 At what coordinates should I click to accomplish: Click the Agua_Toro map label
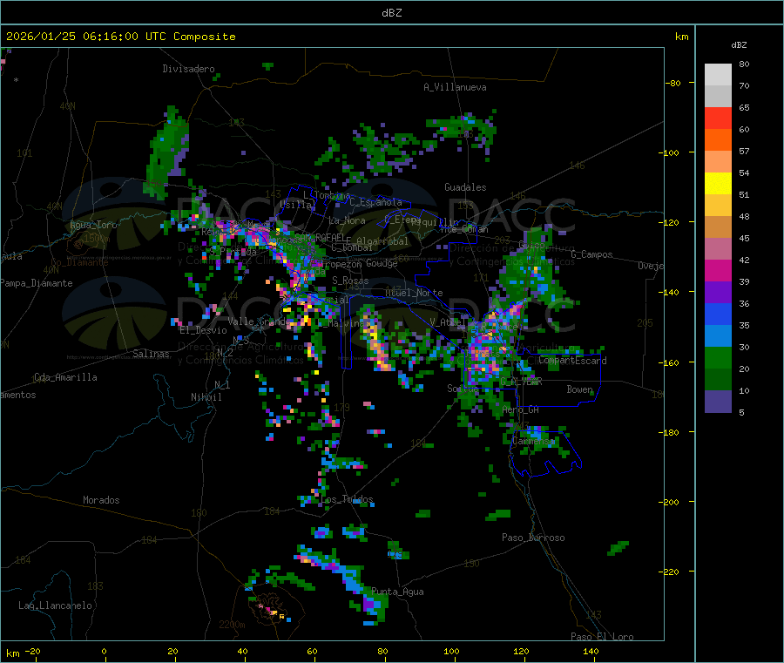coord(93,225)
